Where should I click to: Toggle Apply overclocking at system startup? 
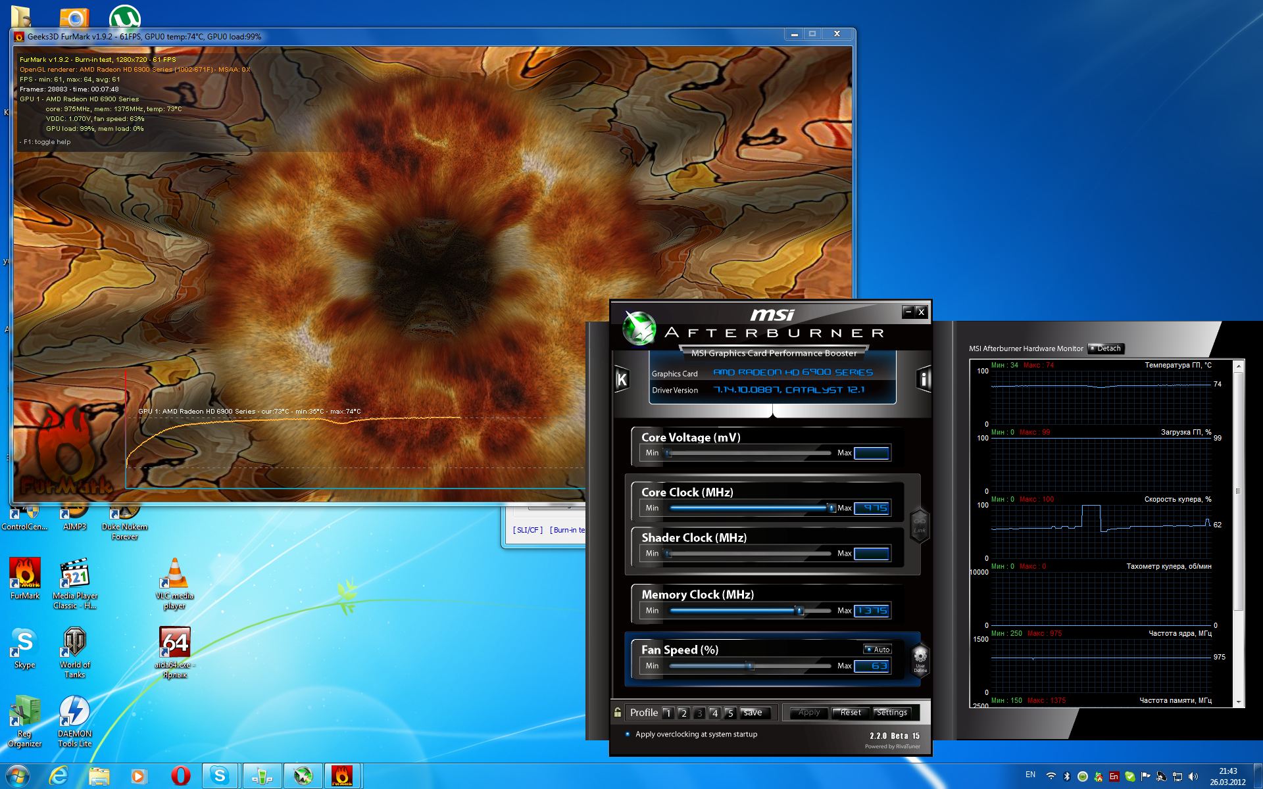point(628,734)
